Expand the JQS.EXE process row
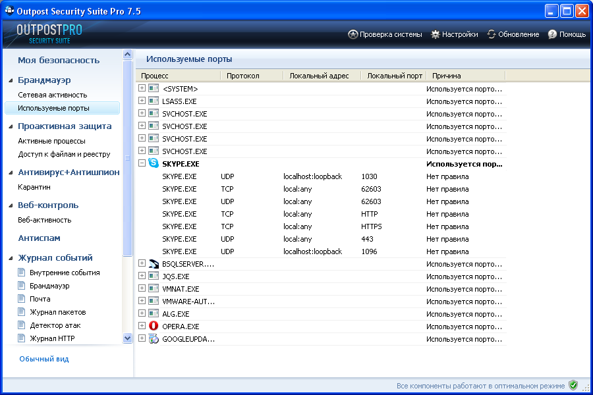This screenshot has height=395, width=593. coord(142,276)
